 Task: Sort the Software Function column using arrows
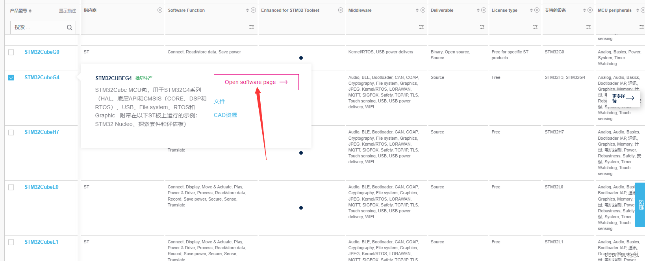248,10
